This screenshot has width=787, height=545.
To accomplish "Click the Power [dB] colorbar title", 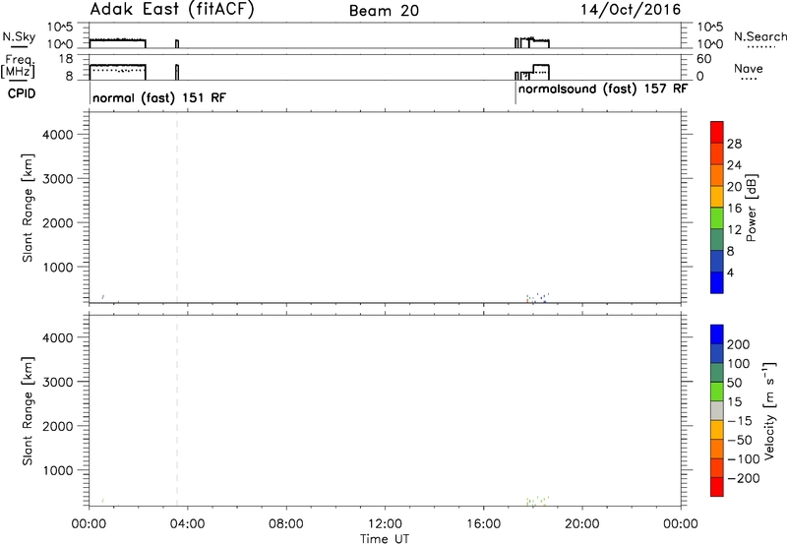I will point(752,208).
